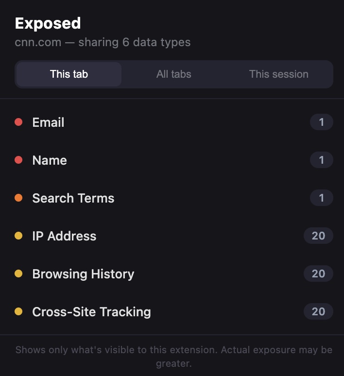Select the Browsing History entry
Screen dimensions: 344x376
(83, 274)
